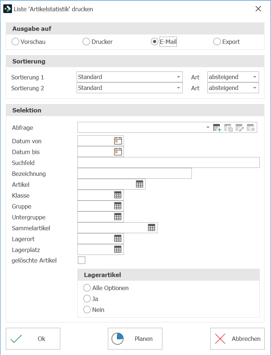Click the 'Lagerartikel' group header
The width and height of the screenshot is (271, 355).
click(169, 275)
